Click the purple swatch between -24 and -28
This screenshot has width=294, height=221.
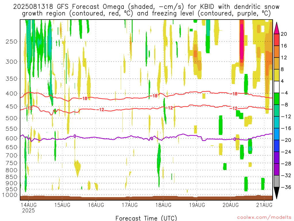(276, 158)
